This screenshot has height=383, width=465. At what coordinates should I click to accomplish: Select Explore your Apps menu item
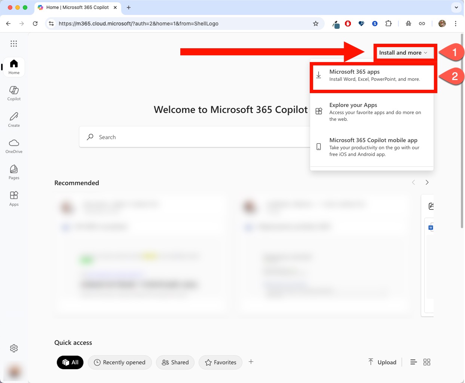pyautogui.click(x=372, y=111)
